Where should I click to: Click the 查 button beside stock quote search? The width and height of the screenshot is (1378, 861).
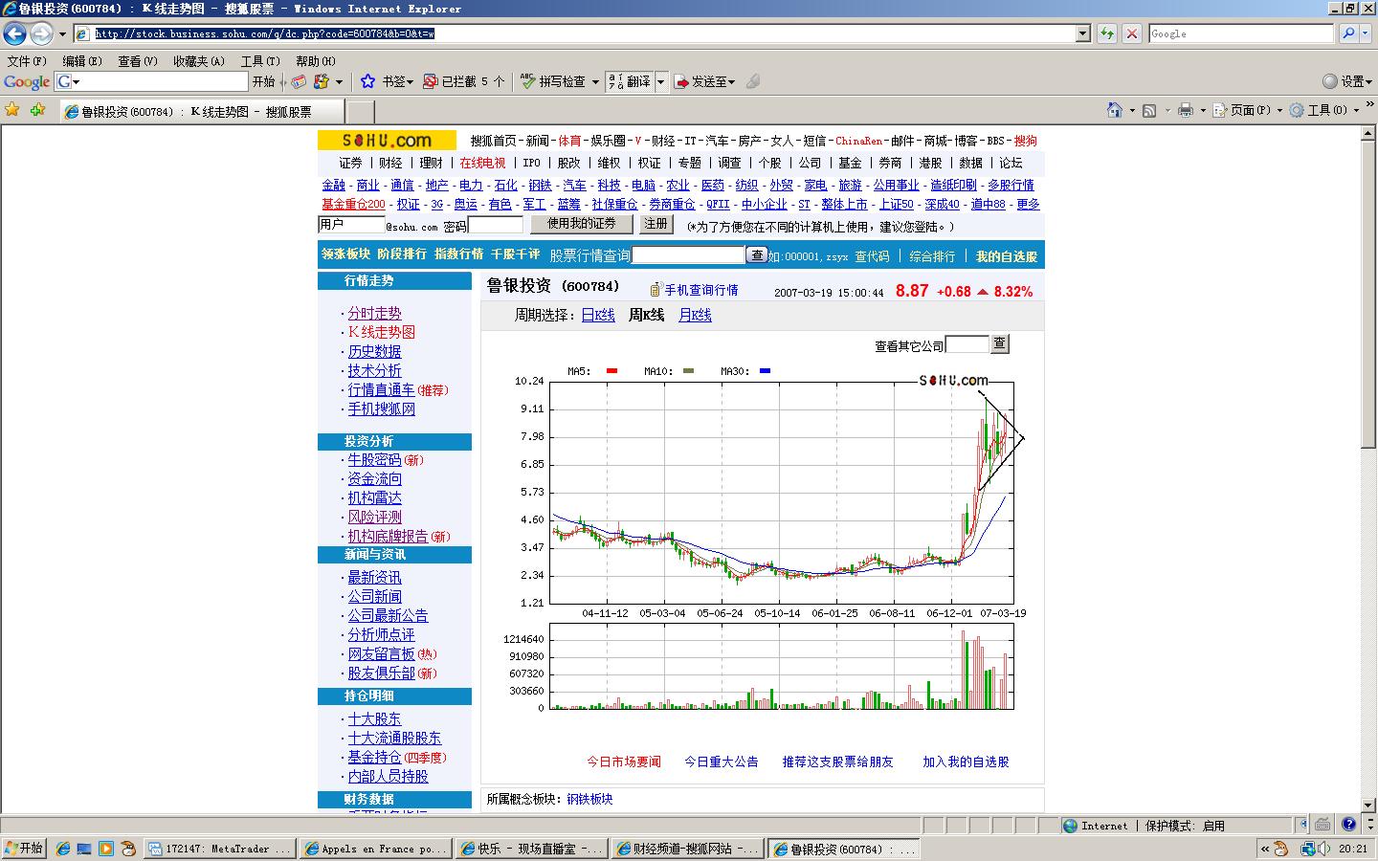[757, 254]
